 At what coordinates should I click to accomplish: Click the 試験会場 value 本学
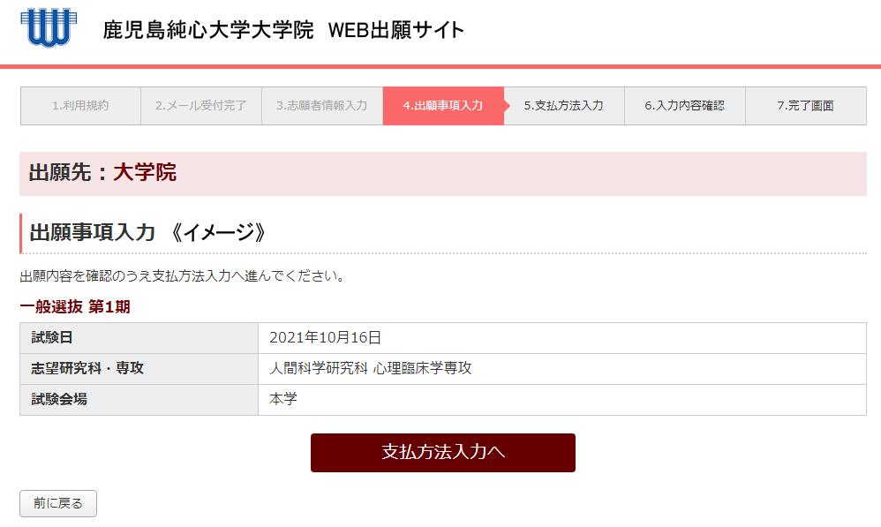coord(283,400)
